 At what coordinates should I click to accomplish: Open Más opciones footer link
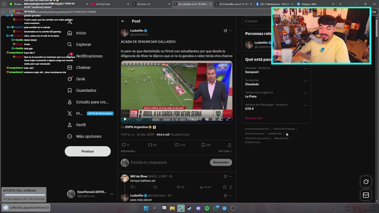tap(282, 138)
